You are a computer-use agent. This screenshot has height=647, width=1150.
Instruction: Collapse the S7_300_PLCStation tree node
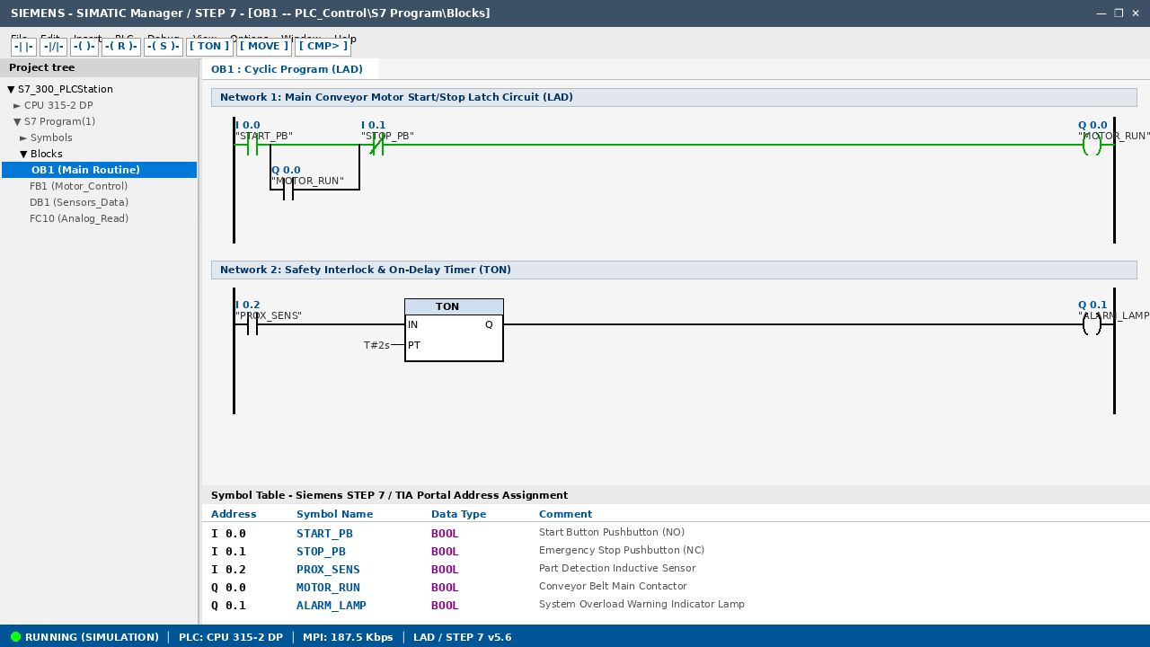pos(11,89)
